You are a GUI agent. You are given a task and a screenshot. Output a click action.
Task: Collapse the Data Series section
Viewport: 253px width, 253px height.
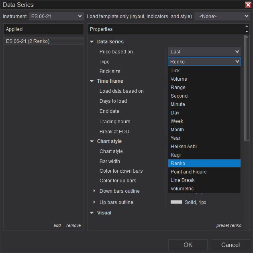click(x=92, y=42)
